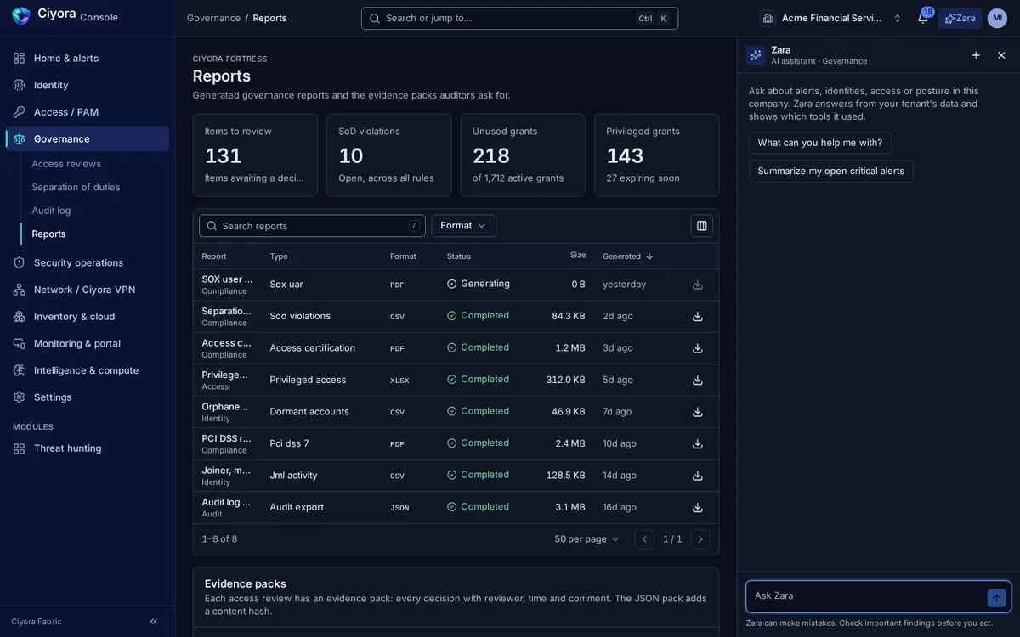Go to Access / PAM
This screenshot has width=1020, height=637.
[x=88, y=112]
